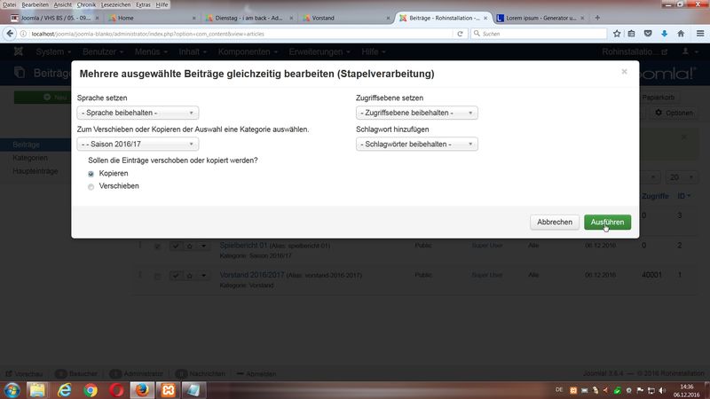Close the Stapelverarbeitung dialog with the X

click(625, 72)
